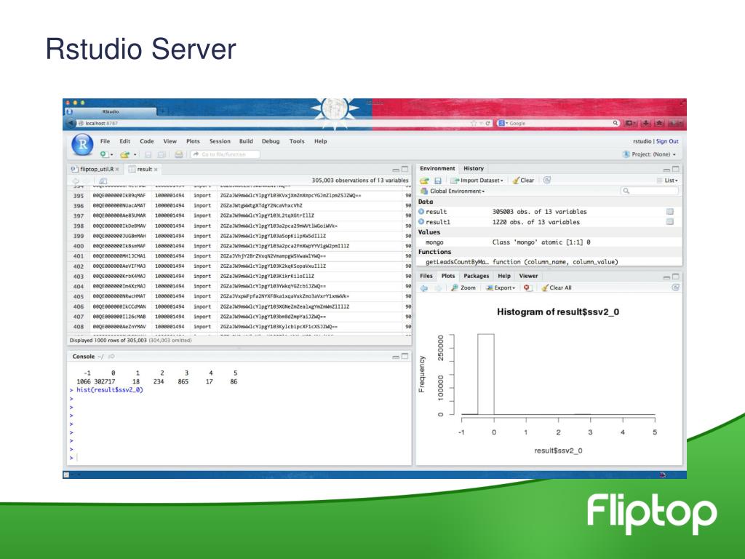Click the histogram plot image
This screenshot has height=559, width=745.
(x=549, y=380)
